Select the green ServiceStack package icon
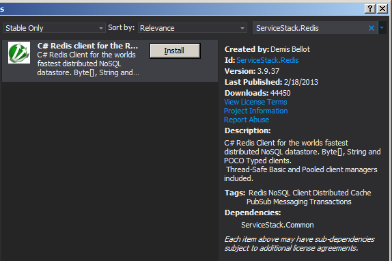 19,53
